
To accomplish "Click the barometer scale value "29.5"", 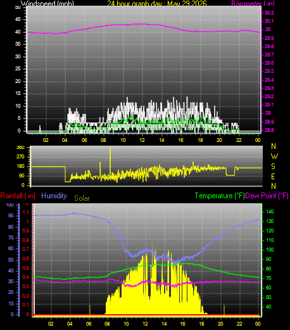I will [269, 71].
